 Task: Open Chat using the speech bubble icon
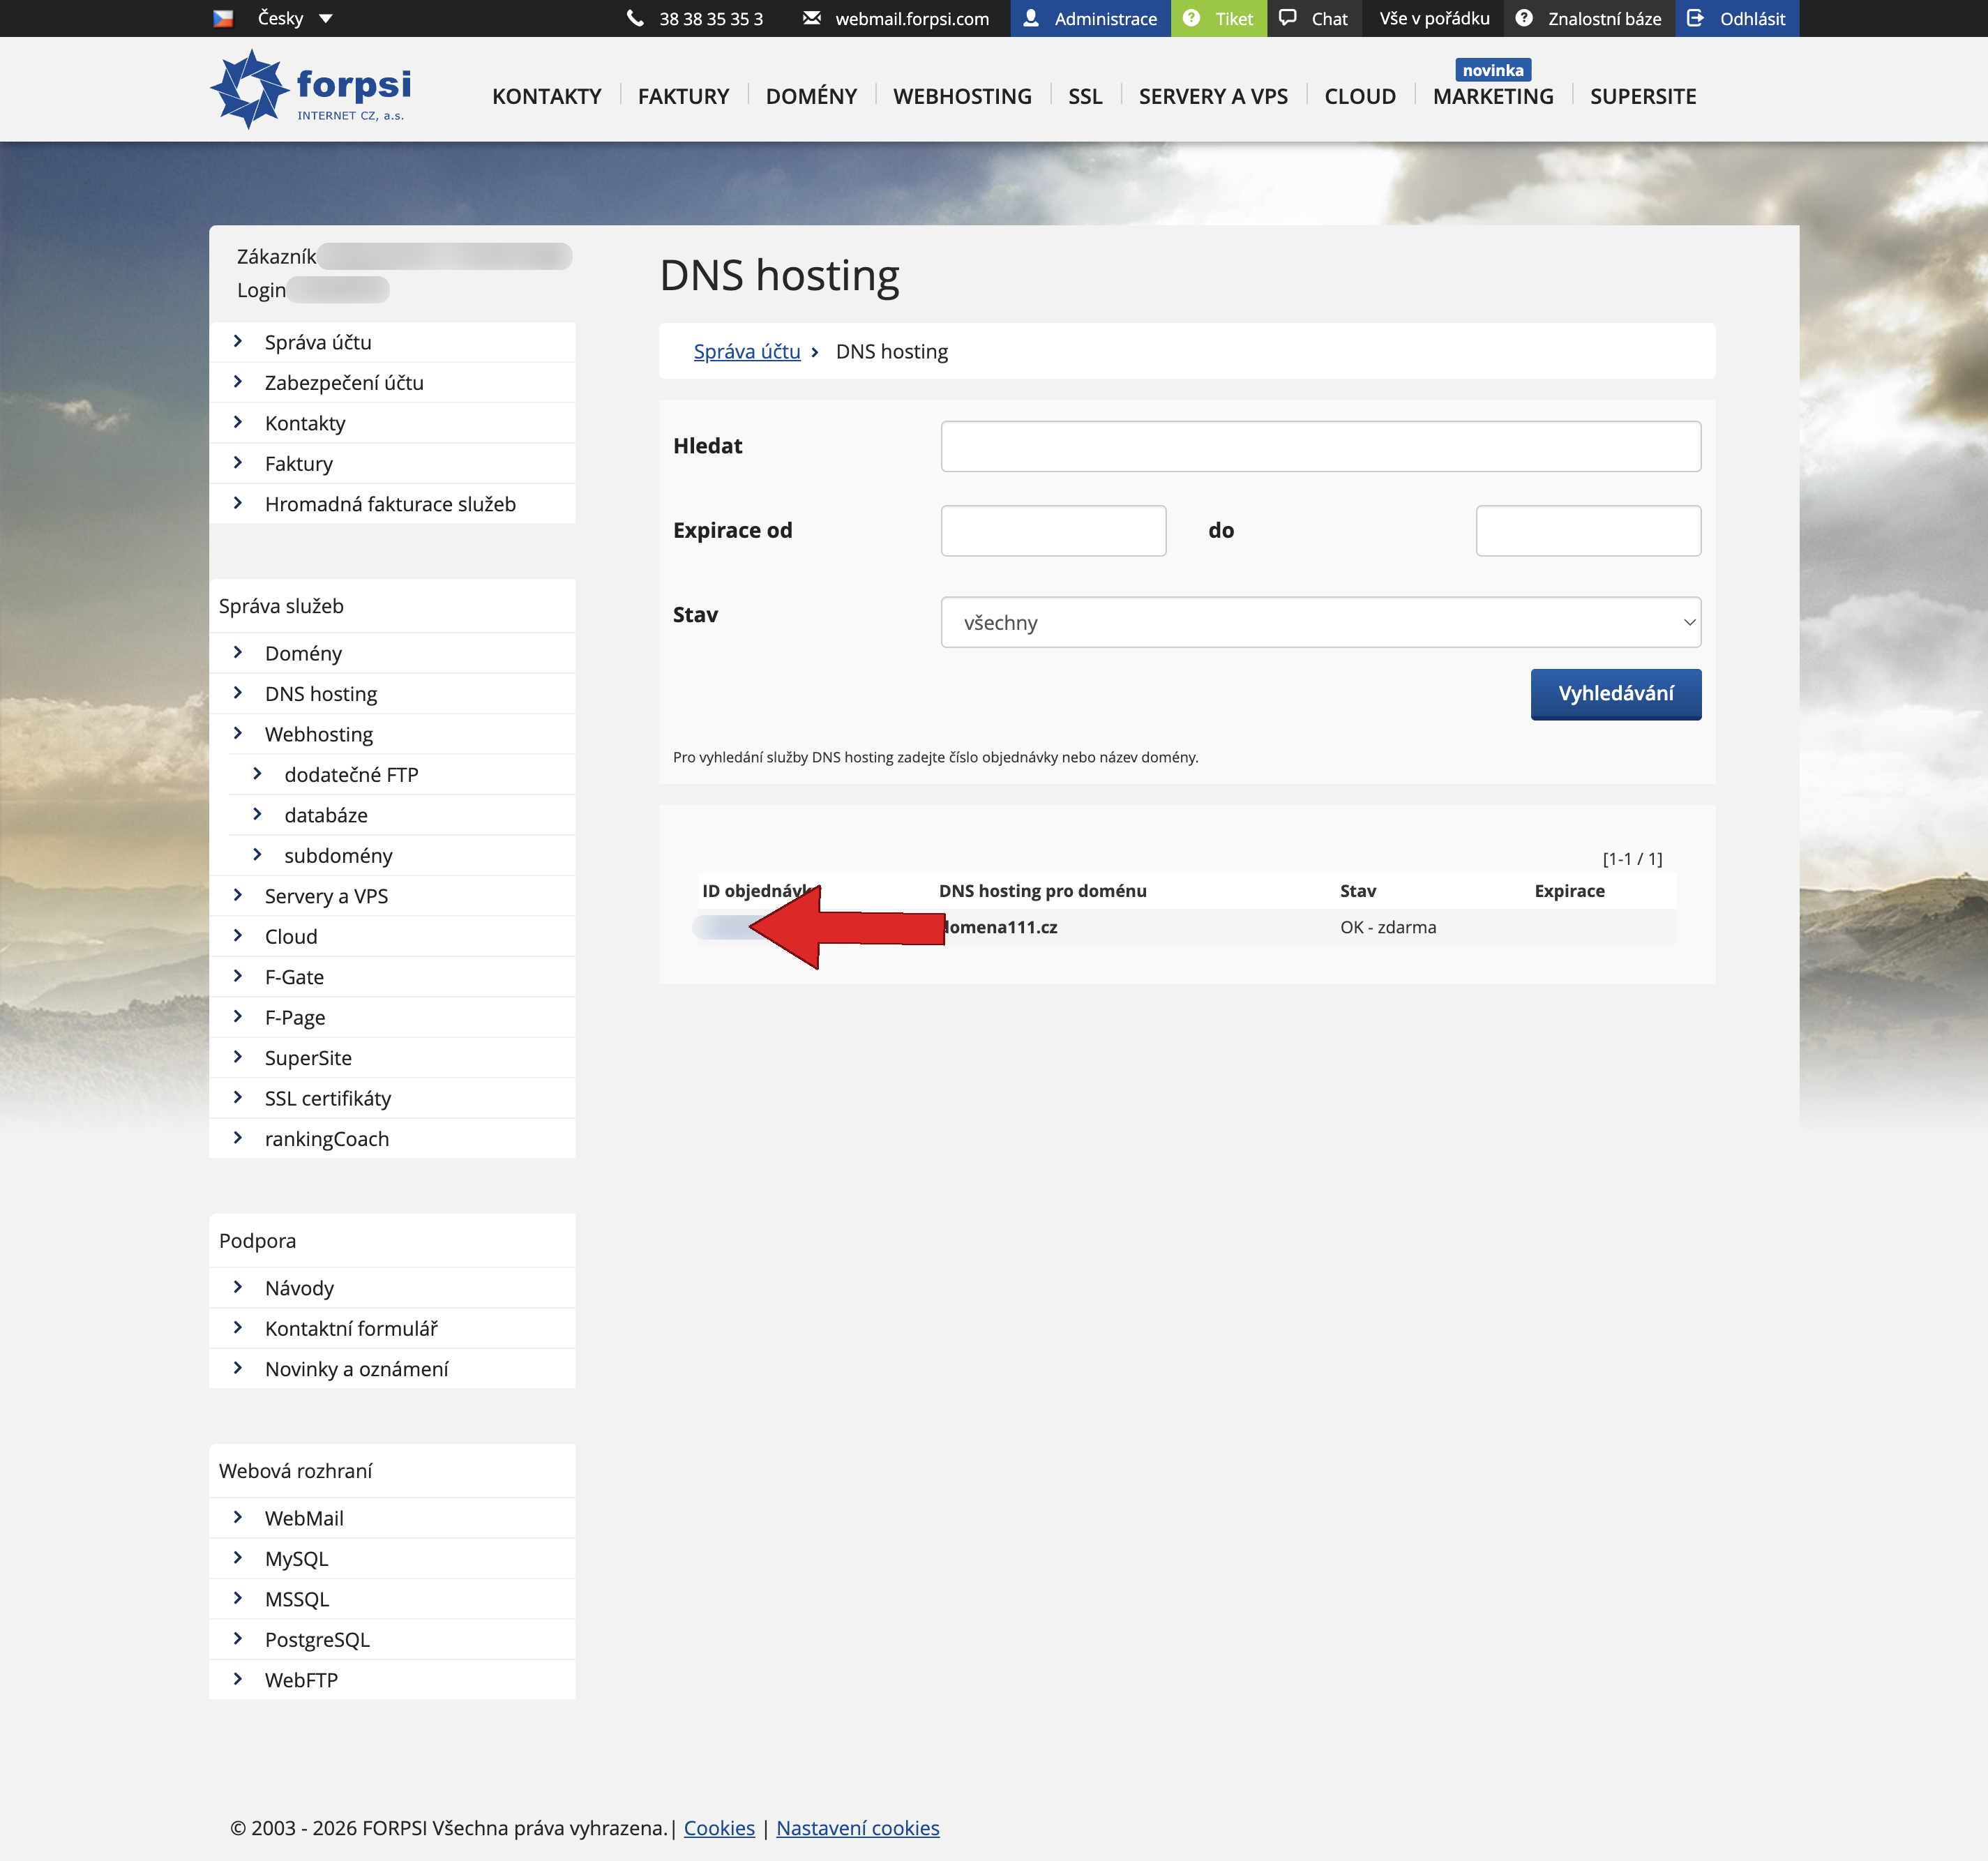coord(1288,18)
